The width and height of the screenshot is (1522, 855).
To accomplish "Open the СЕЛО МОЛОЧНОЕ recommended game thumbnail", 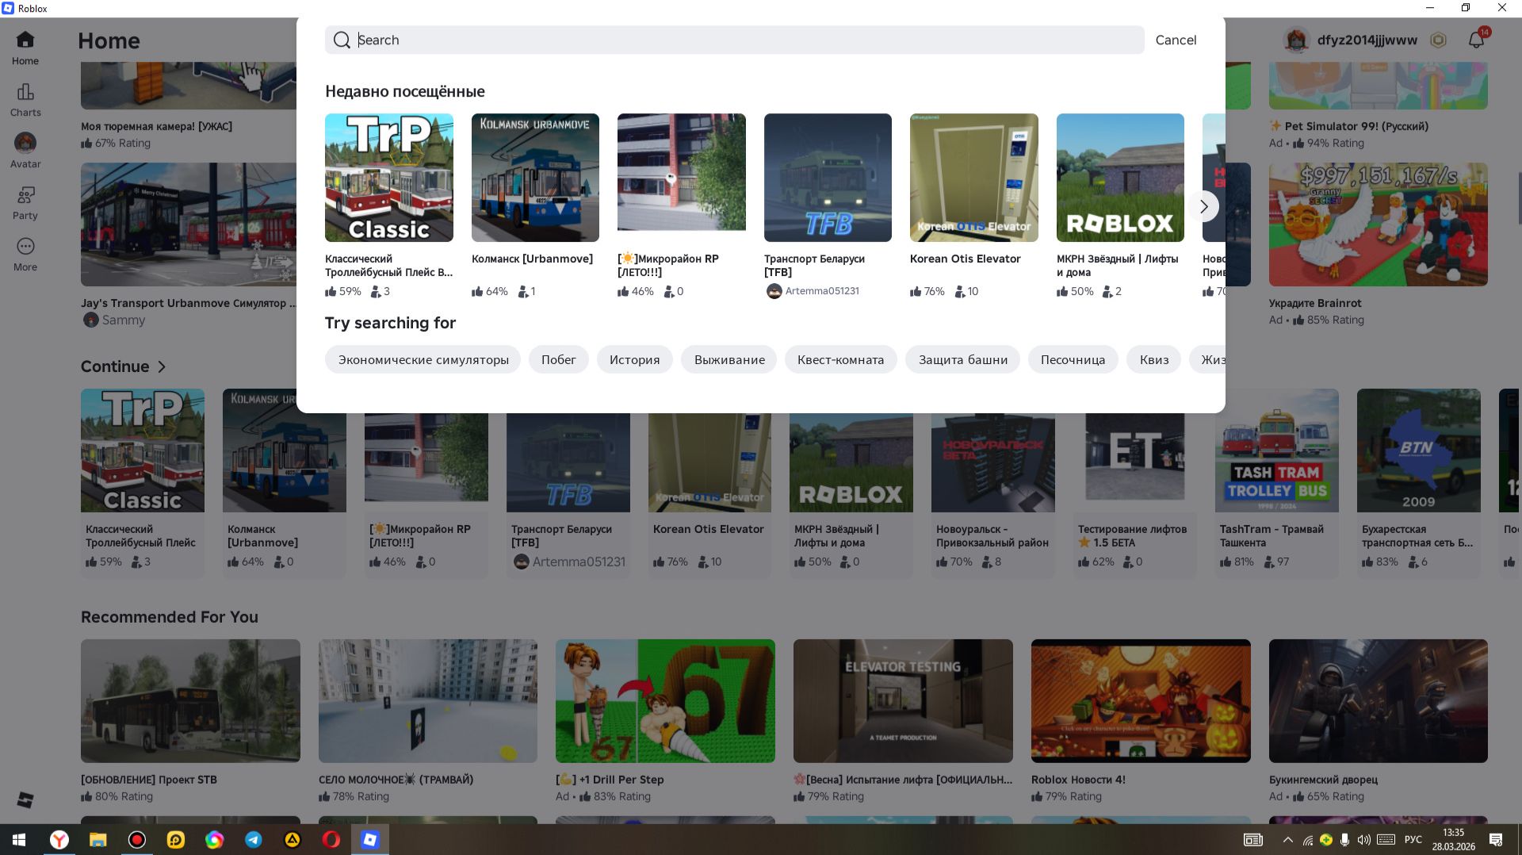I will pos(428,701).
